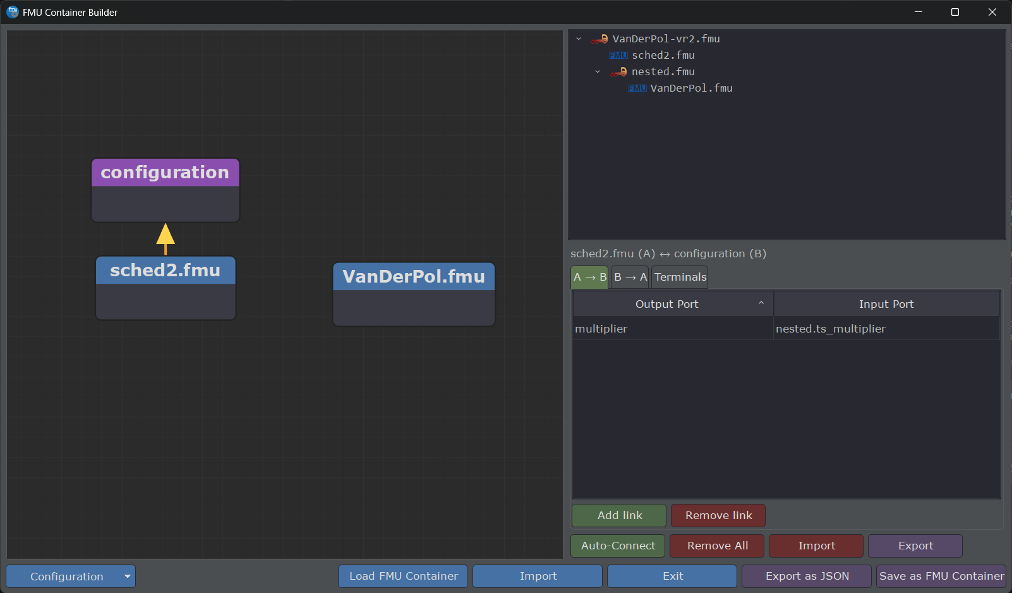
Task: Click the FMU Container Builder app icon
Action: [13, 12]
